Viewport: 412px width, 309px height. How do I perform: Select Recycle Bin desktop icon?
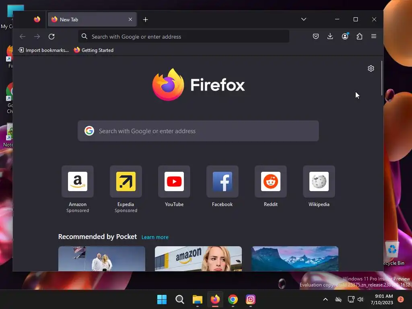coord(393,253)
